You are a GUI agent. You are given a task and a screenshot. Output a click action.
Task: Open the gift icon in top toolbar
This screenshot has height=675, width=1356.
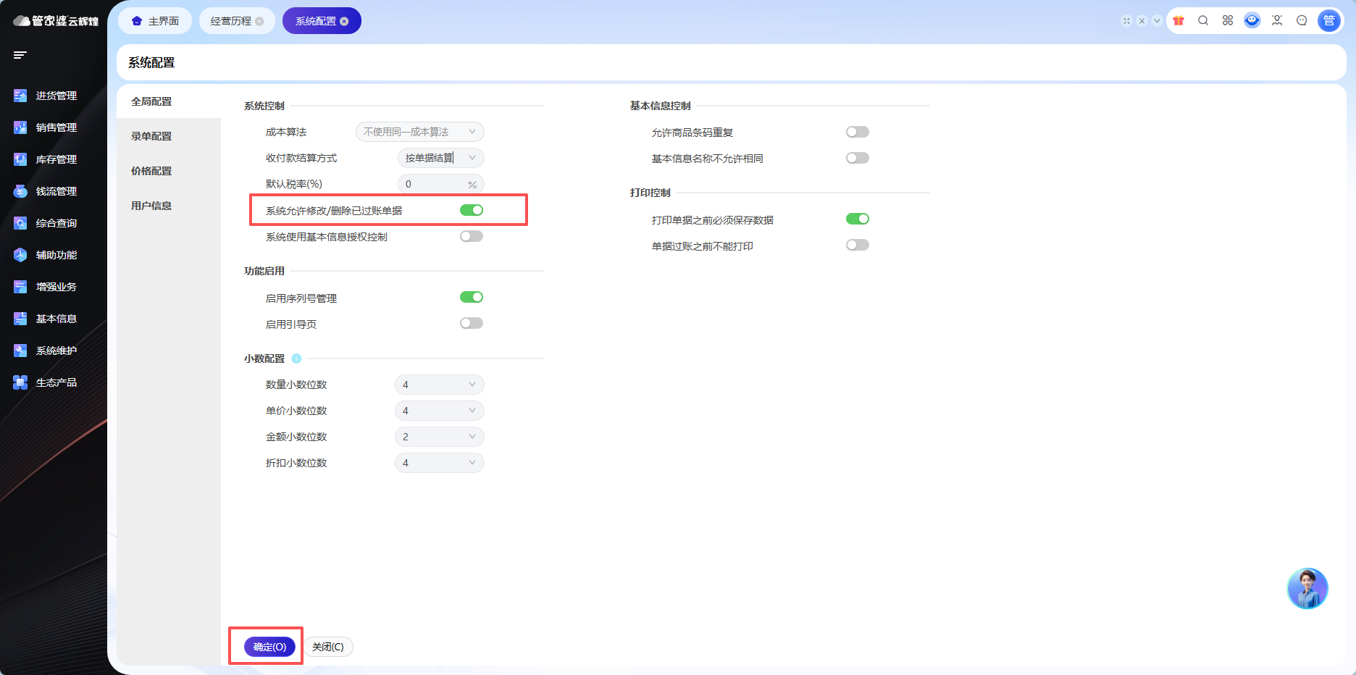pos(1179,21)
